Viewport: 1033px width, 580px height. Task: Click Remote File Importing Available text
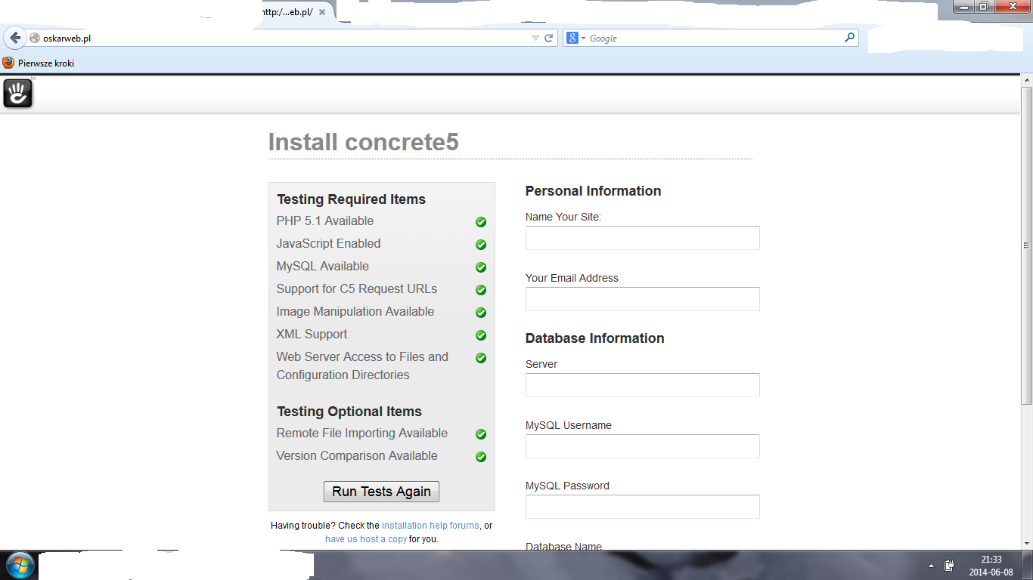pos(362,433)
